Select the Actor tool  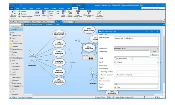pos(17,61)
